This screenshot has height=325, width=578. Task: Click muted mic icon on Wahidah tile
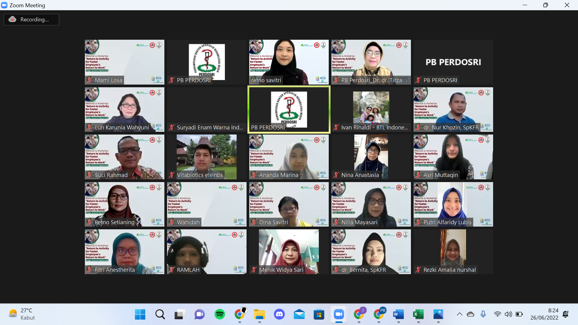point(172,222)
